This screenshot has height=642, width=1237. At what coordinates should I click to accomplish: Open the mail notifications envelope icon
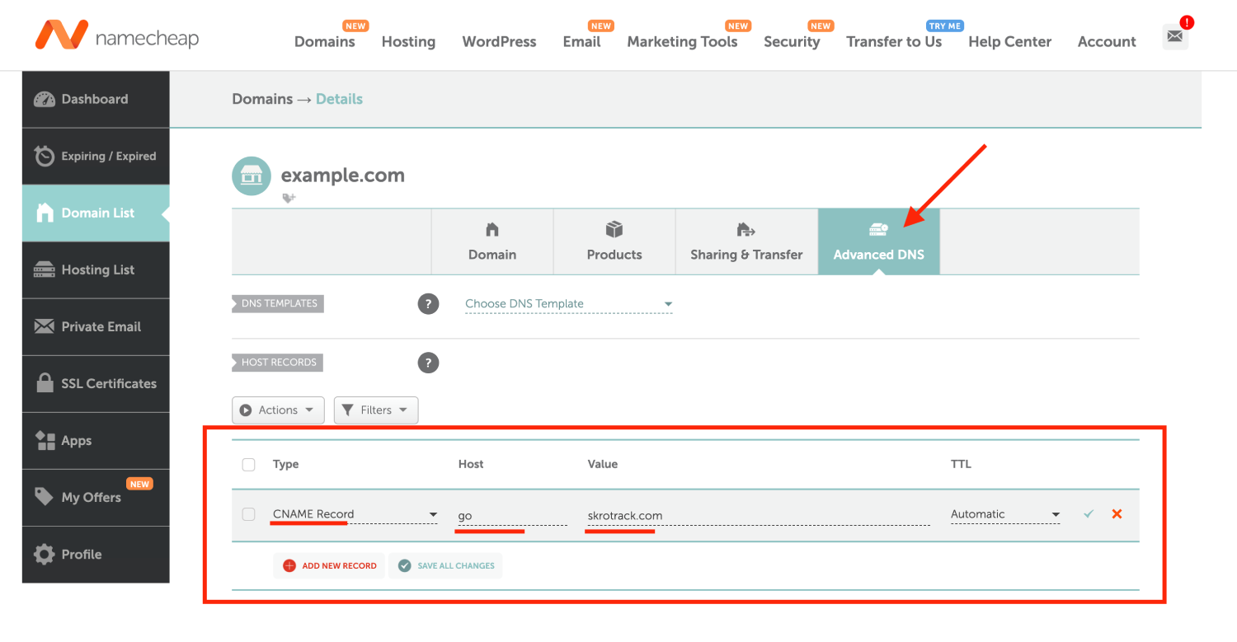(x=1175, y=36)
